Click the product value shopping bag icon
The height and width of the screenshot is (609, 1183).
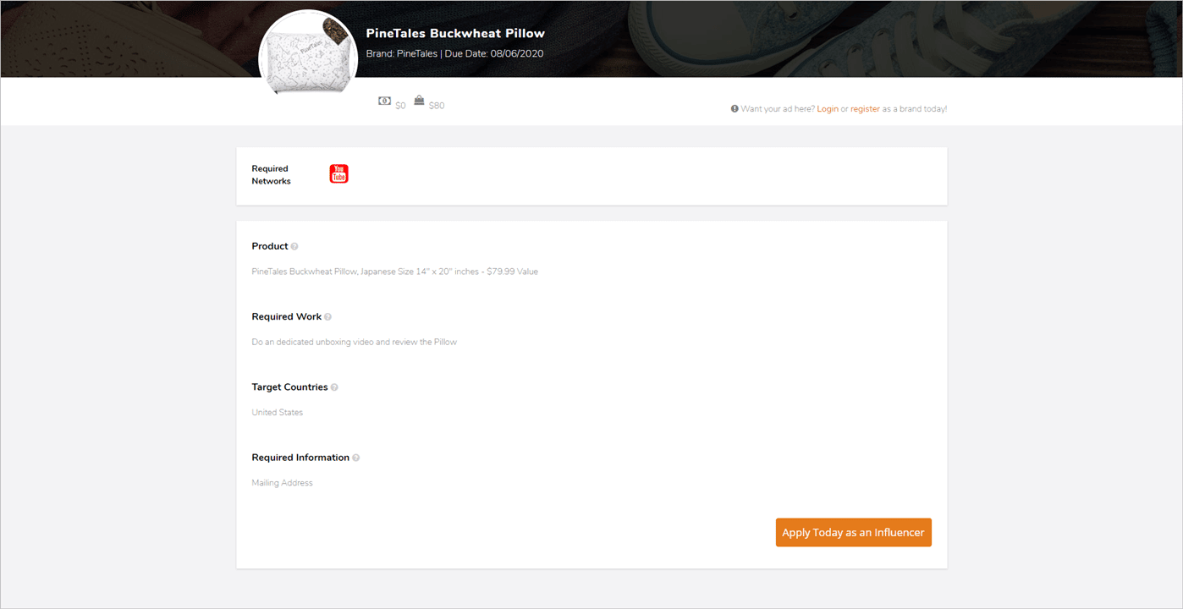coord(419,100)
